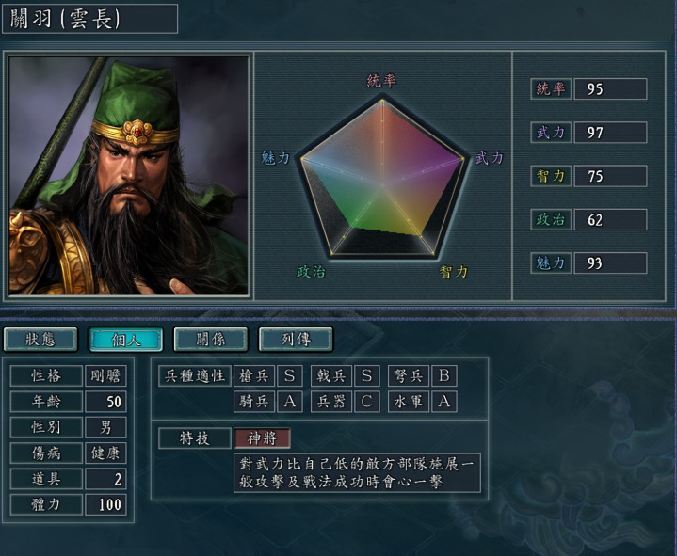Click the 政治 value 62 field
Image resolution: width=677 pixels, height=556 pixels.
(x=610, y=219)
